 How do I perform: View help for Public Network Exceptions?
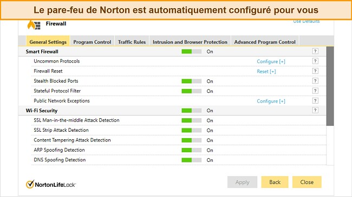click(315, 101)
